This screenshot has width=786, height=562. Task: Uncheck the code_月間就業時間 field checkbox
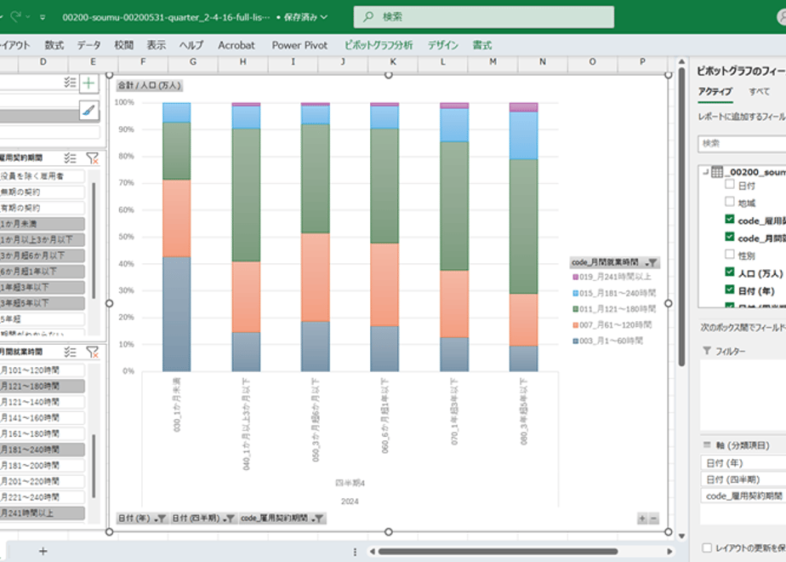[730, 237]
